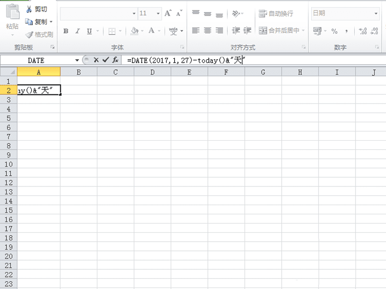386x289 pixels.
Task: Open the underline style dropdown arrow
Action: tap(98, 31)
